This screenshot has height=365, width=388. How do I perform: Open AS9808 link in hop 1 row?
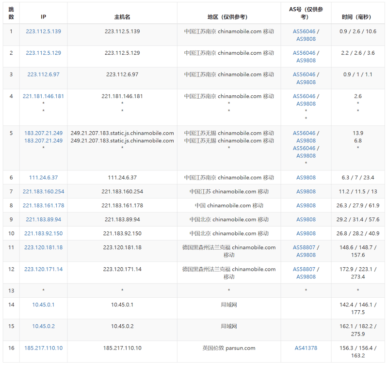[x=306, y=39]
